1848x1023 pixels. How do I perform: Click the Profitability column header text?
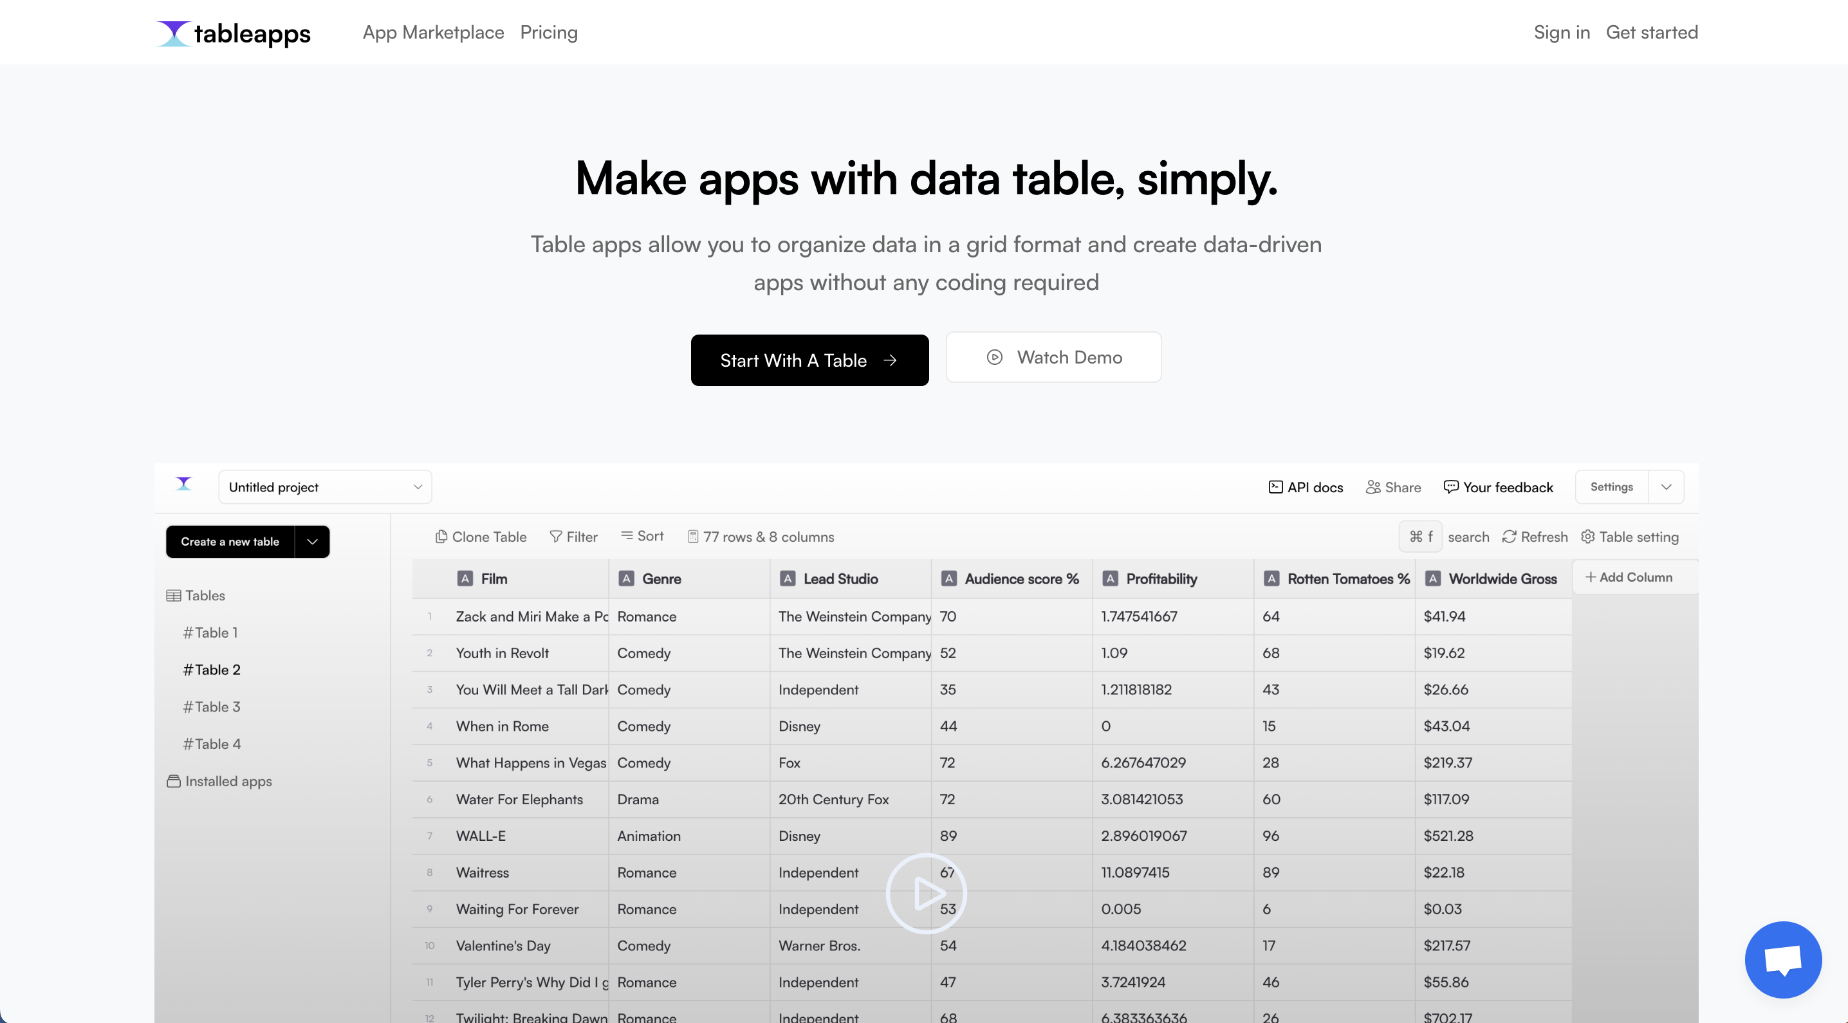pyautogui.click(x=1161, y=579)
